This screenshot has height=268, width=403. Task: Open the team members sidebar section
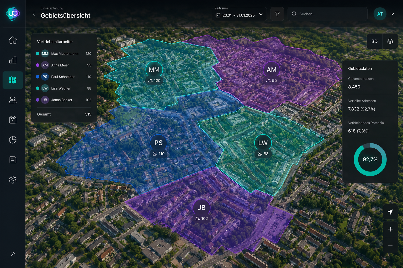point(13,100)
